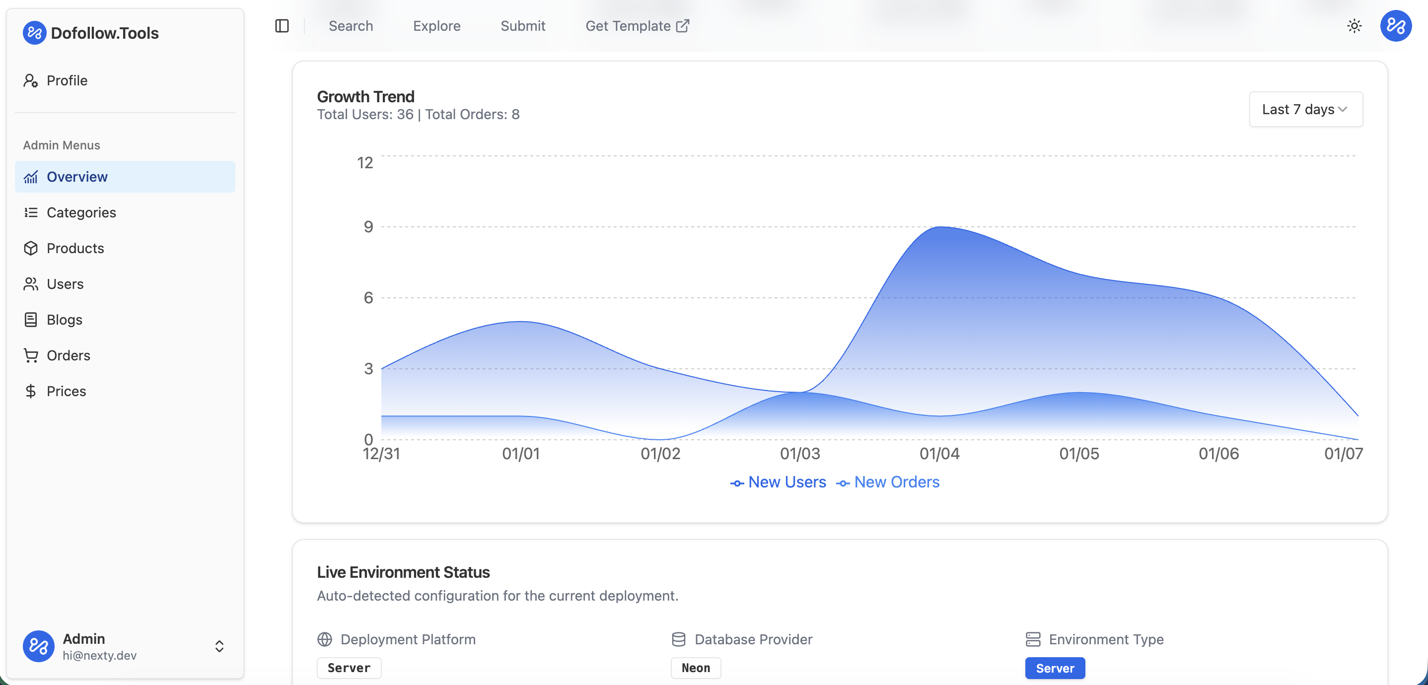
Task: Click the Blogs document icon
Action: pyautogui.click(x=30, y=320)
